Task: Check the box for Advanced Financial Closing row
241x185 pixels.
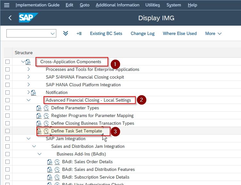Action: click(8, 100)
